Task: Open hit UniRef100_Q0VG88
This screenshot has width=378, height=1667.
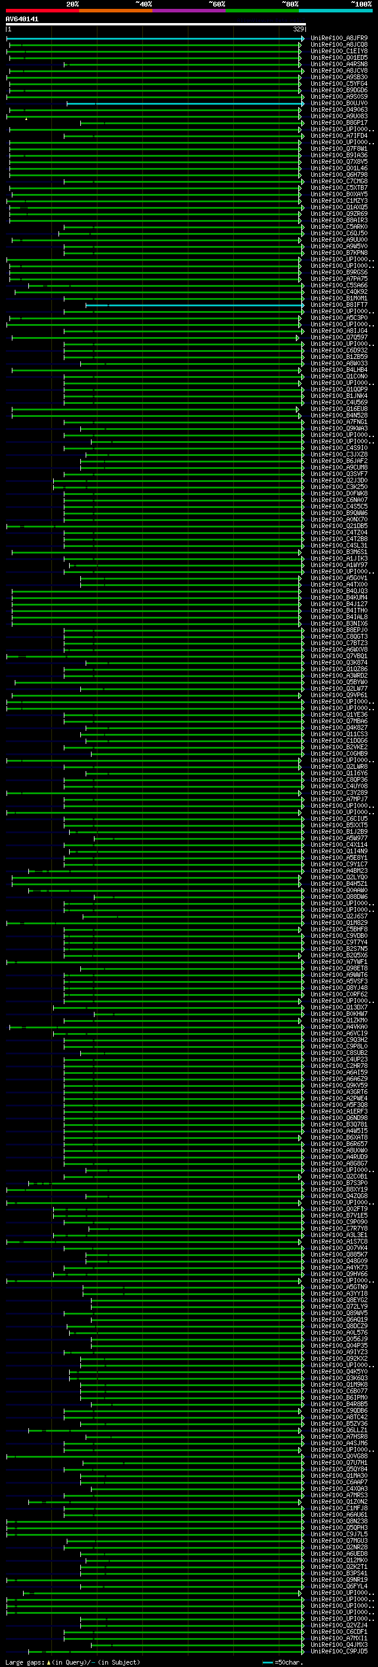Action: pos(339,1456)
